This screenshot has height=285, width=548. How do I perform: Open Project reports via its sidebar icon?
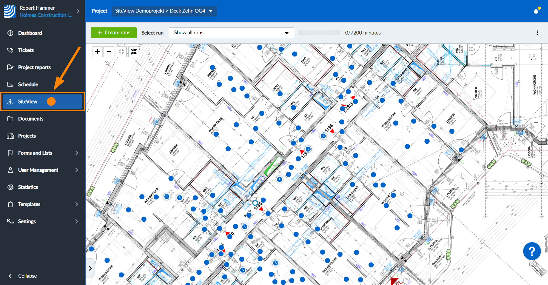(10, 67)
